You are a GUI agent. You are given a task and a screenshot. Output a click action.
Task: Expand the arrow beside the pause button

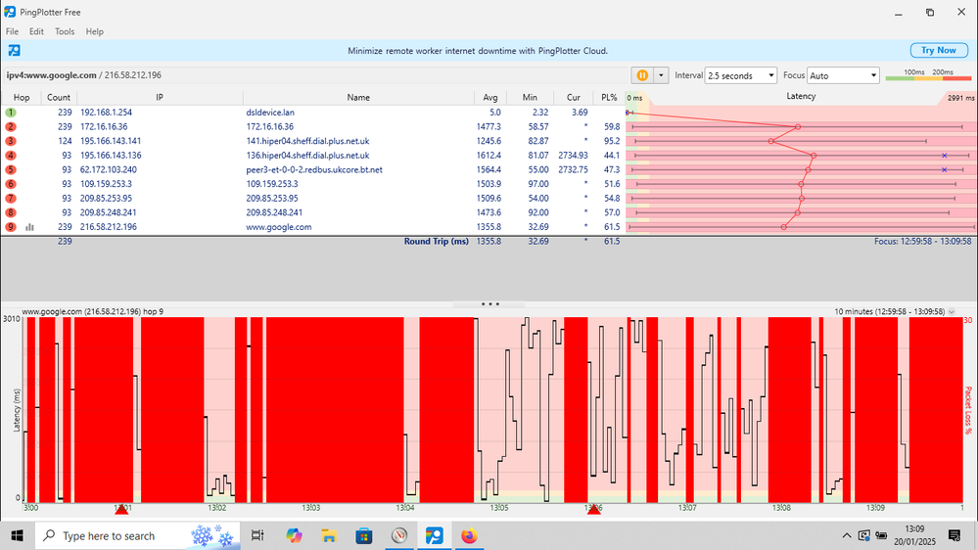pyautogui.click(x=661, y=75)
